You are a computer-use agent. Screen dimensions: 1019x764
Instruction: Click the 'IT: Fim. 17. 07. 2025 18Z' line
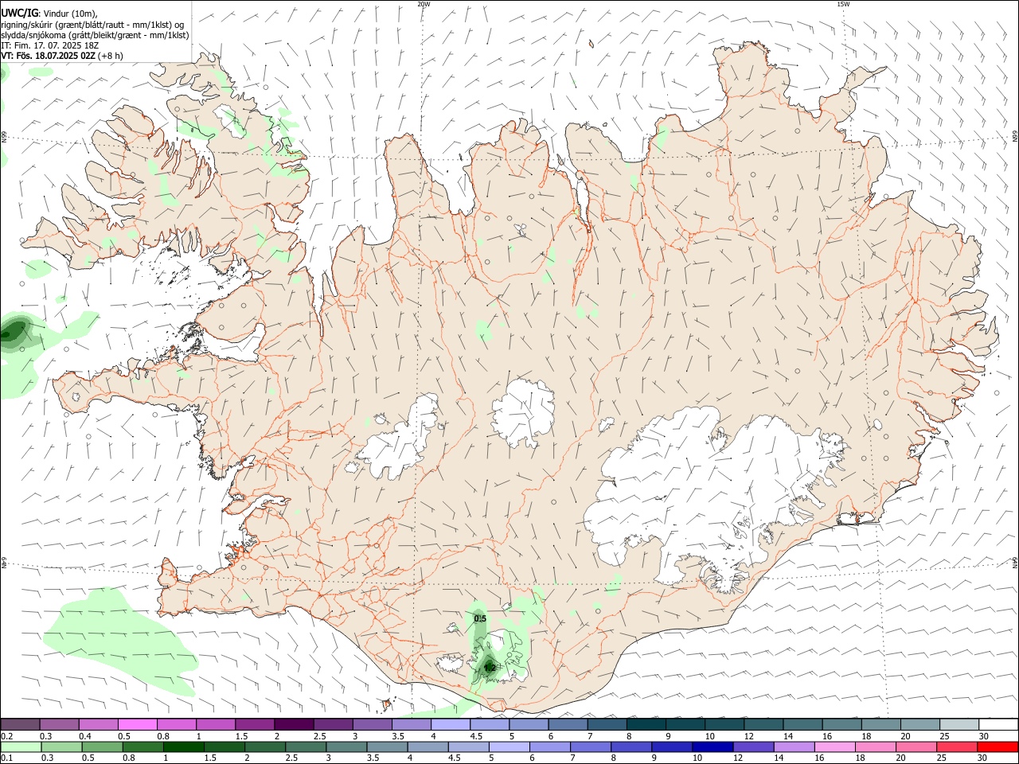[x=50, y=45]
